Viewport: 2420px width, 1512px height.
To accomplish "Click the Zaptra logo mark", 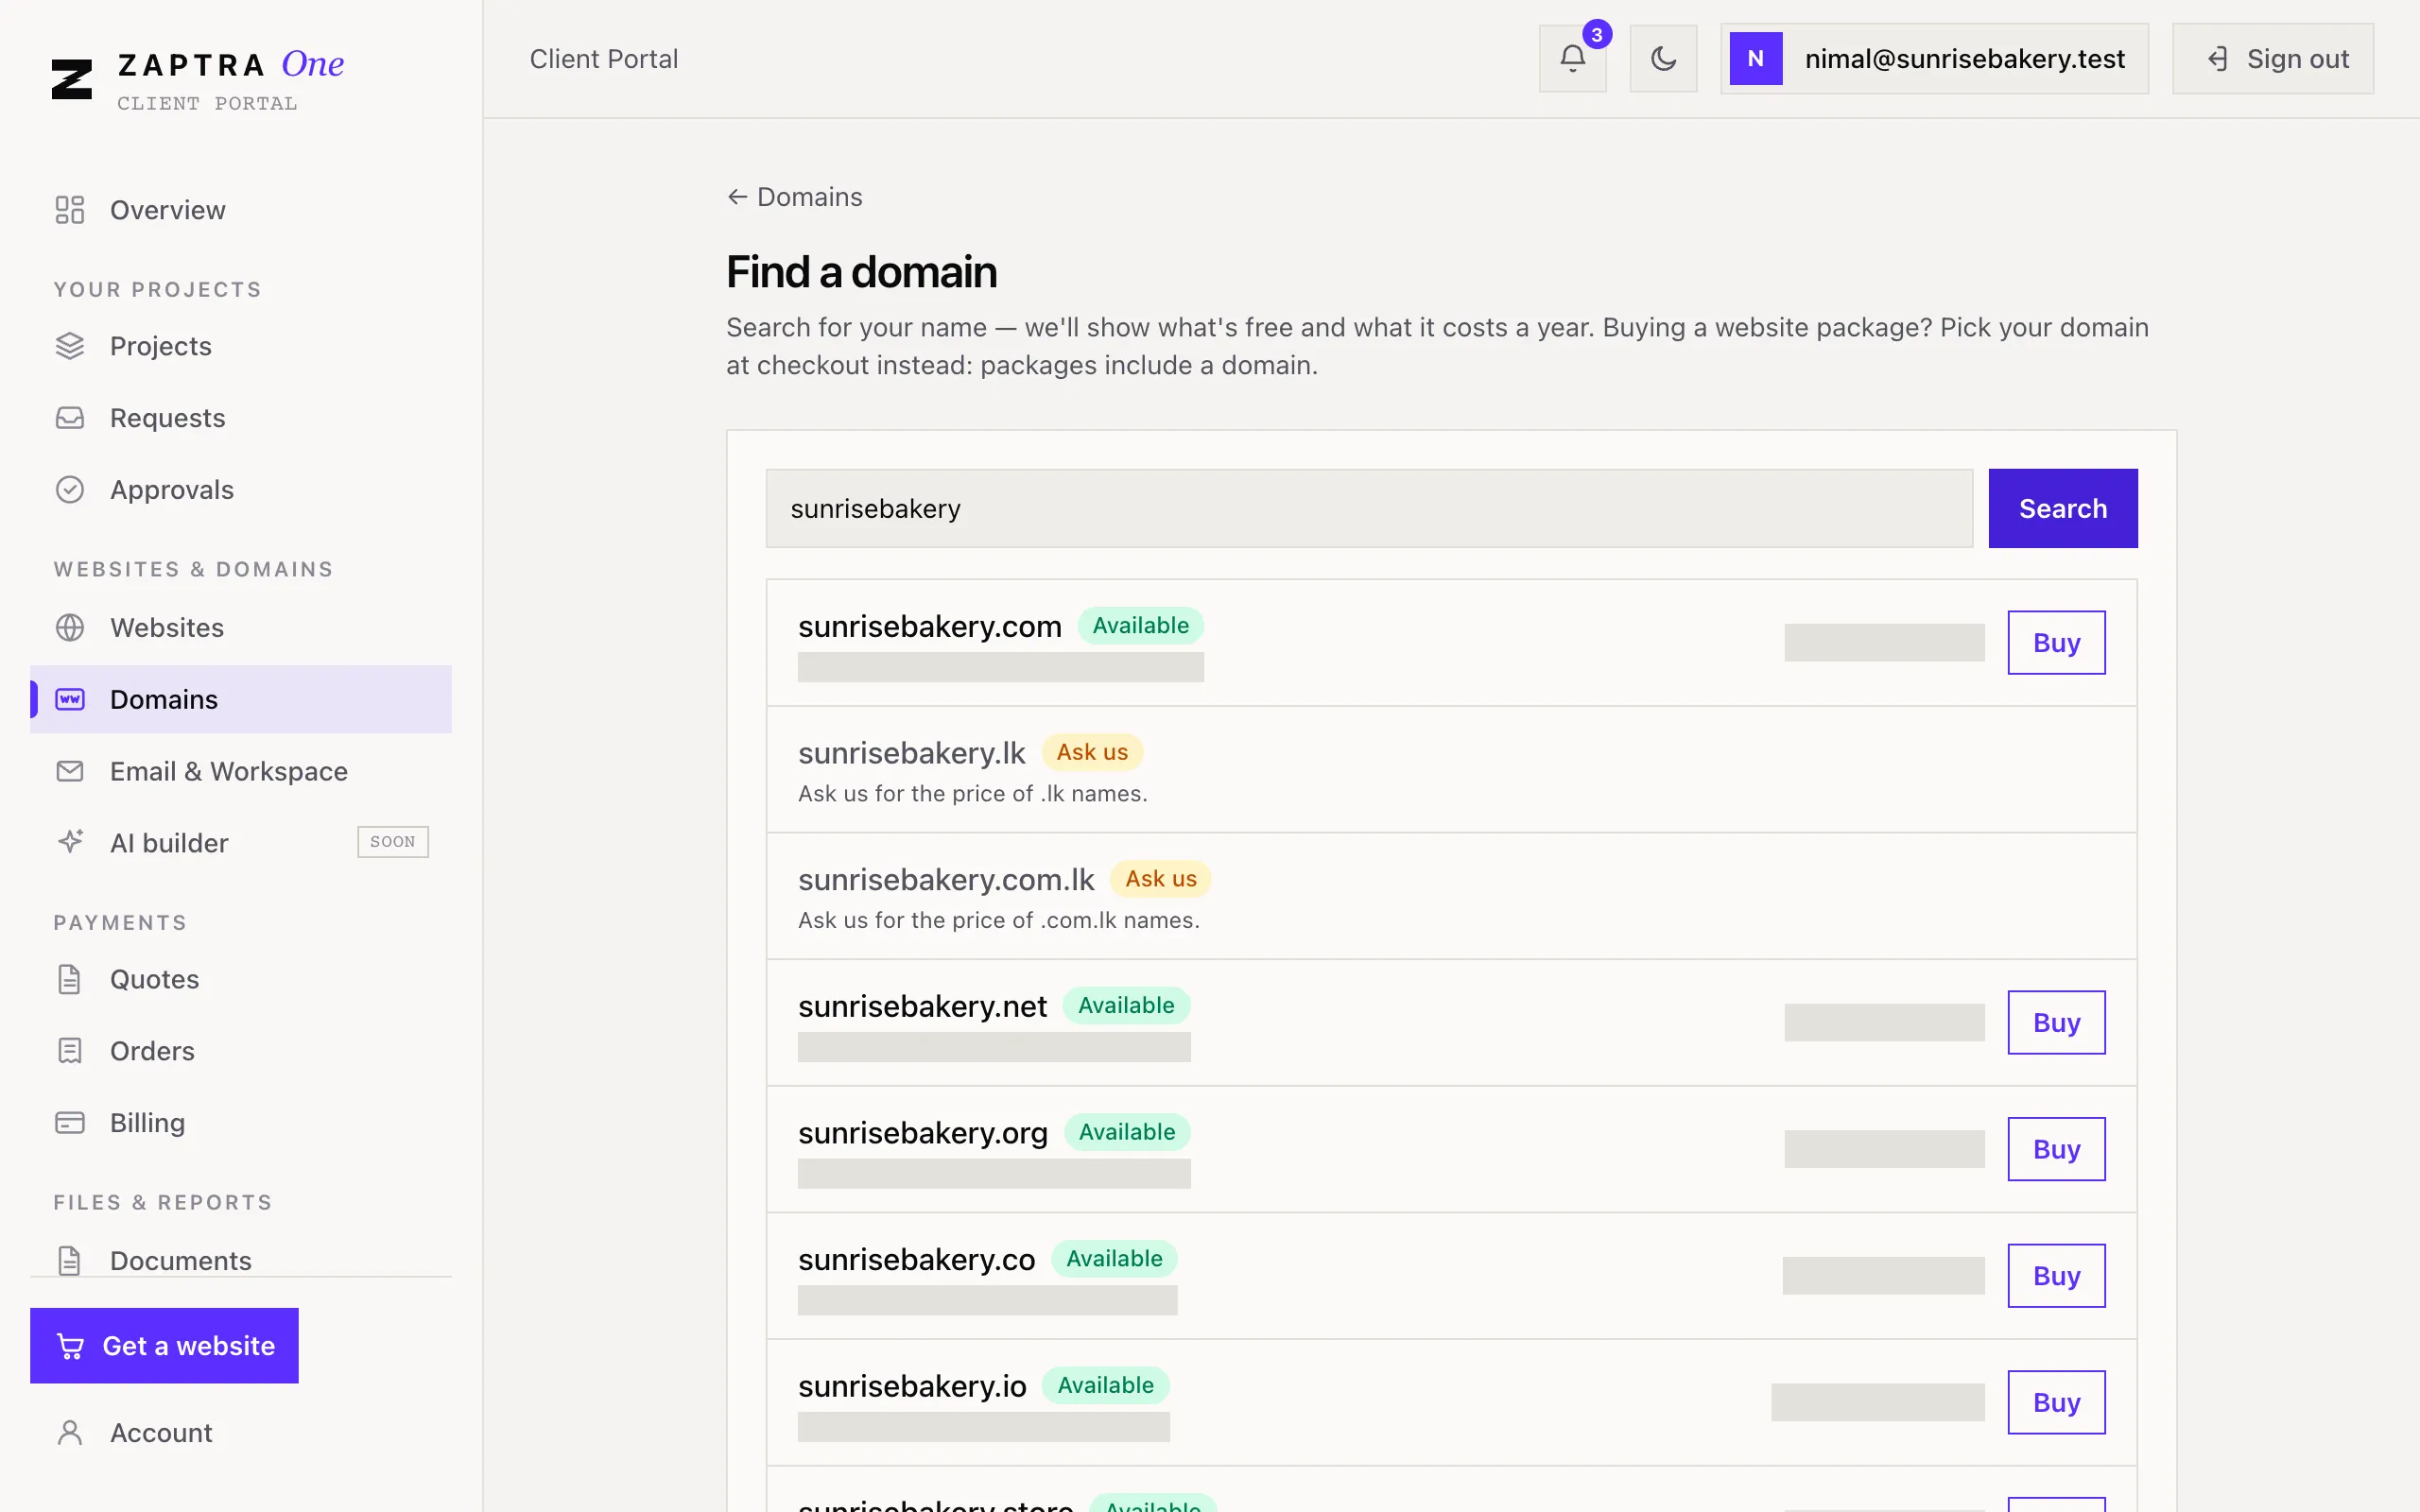I will coord(72,79).
